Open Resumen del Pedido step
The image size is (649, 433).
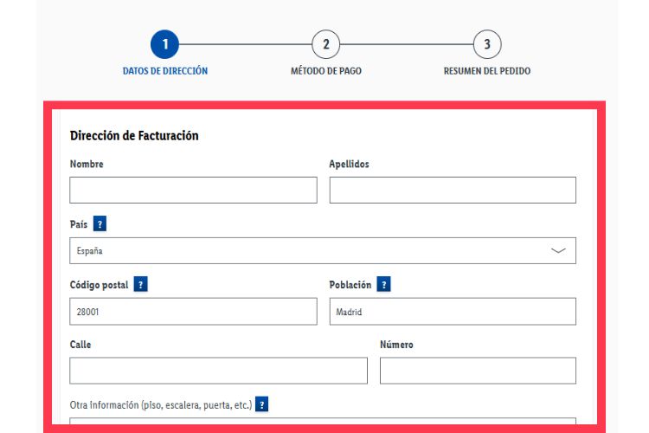pos(487,71)
